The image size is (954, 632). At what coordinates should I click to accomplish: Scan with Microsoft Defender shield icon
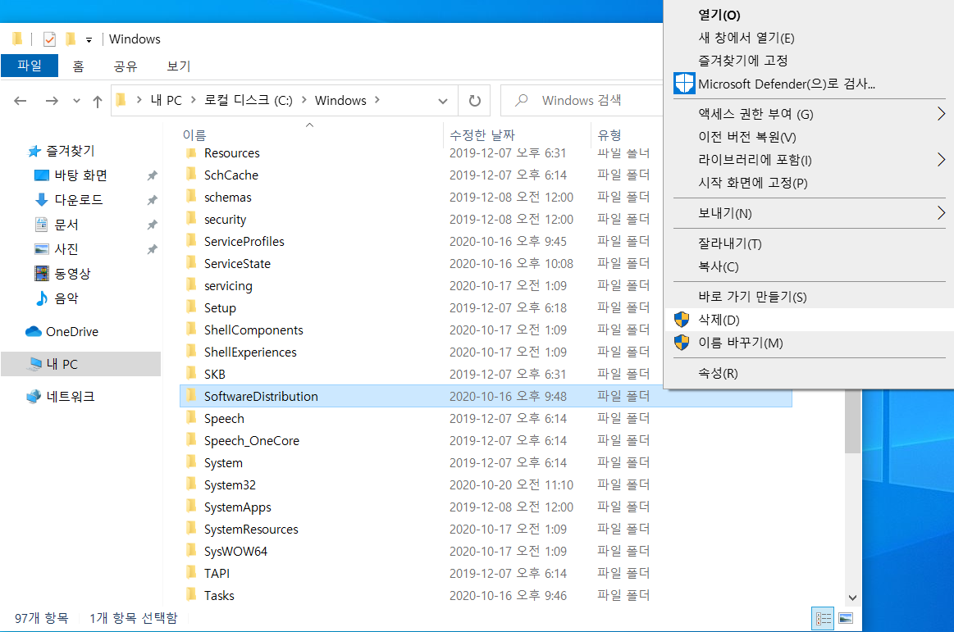684,84
